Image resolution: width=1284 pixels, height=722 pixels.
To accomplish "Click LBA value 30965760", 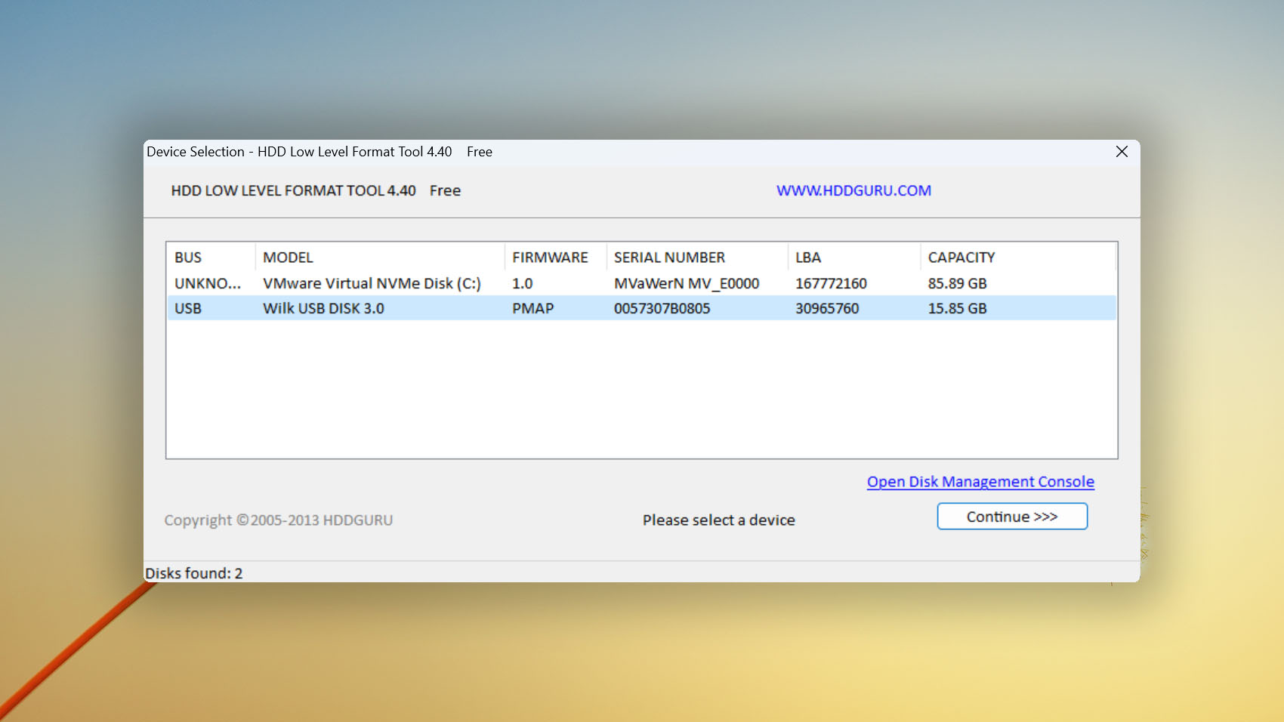I will 827,308.
